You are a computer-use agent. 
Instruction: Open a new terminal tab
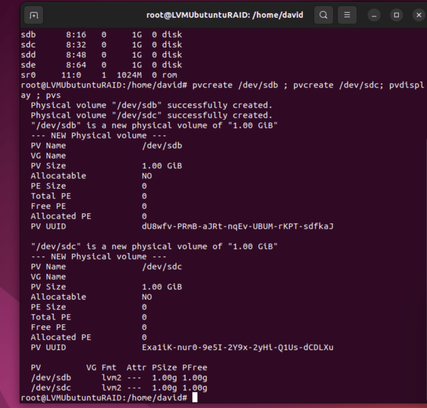(34, 15)
